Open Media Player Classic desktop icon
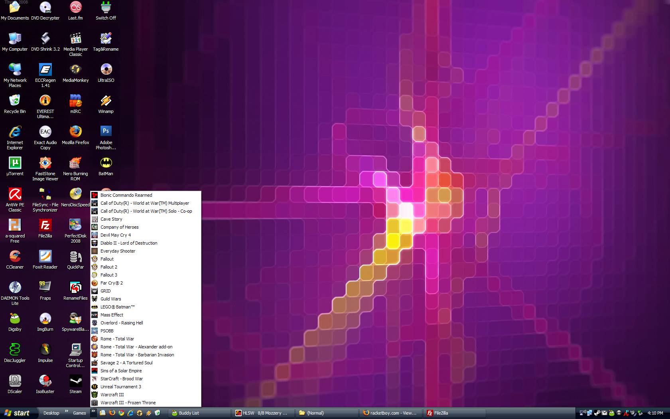Screen dimensions: 670x419 tap(75, 44)
